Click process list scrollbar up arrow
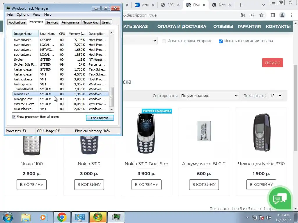 111,33
